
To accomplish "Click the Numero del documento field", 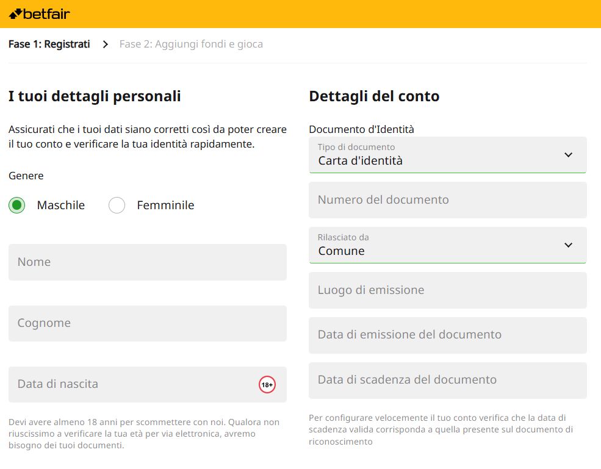I will [447, 200].
